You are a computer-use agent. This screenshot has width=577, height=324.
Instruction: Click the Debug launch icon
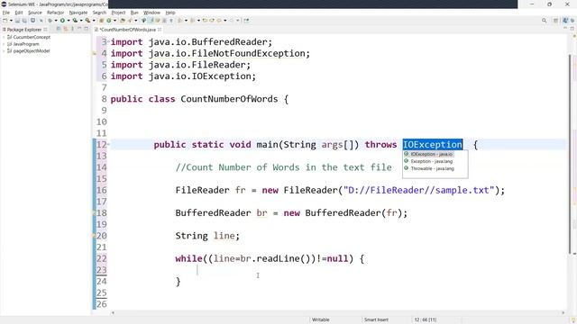[50, 21]
